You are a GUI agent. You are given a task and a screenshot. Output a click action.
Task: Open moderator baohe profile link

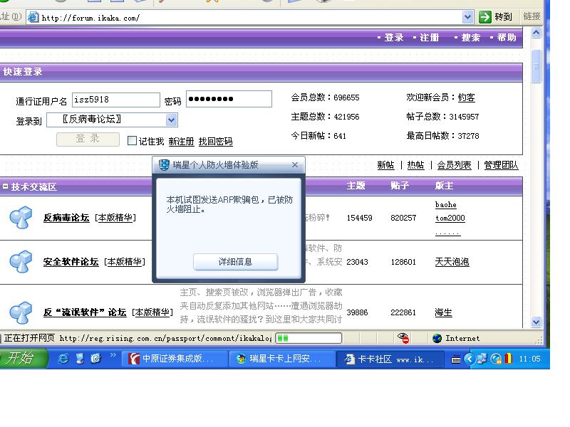click(x=446, y=205)
